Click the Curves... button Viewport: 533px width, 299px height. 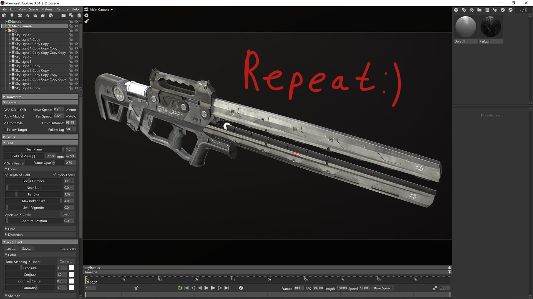click(66, 261)
